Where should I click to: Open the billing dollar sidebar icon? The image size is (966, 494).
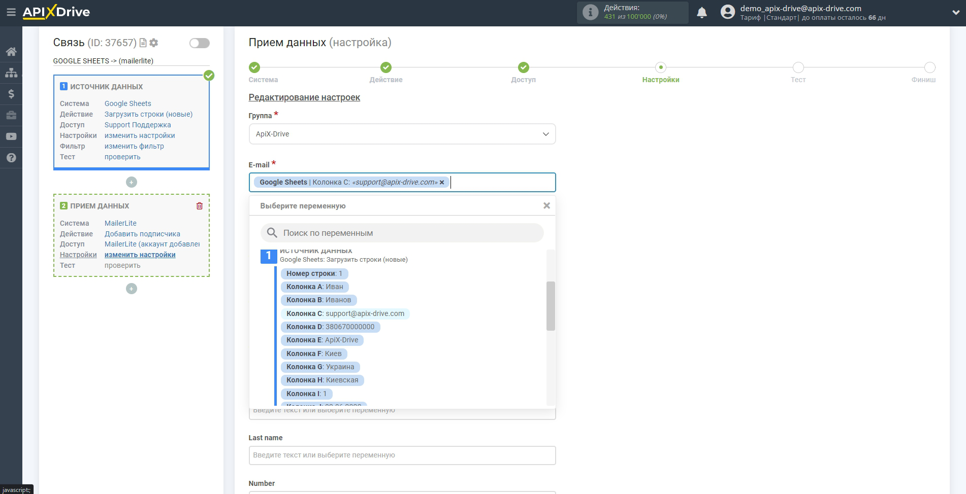[11, 94]
